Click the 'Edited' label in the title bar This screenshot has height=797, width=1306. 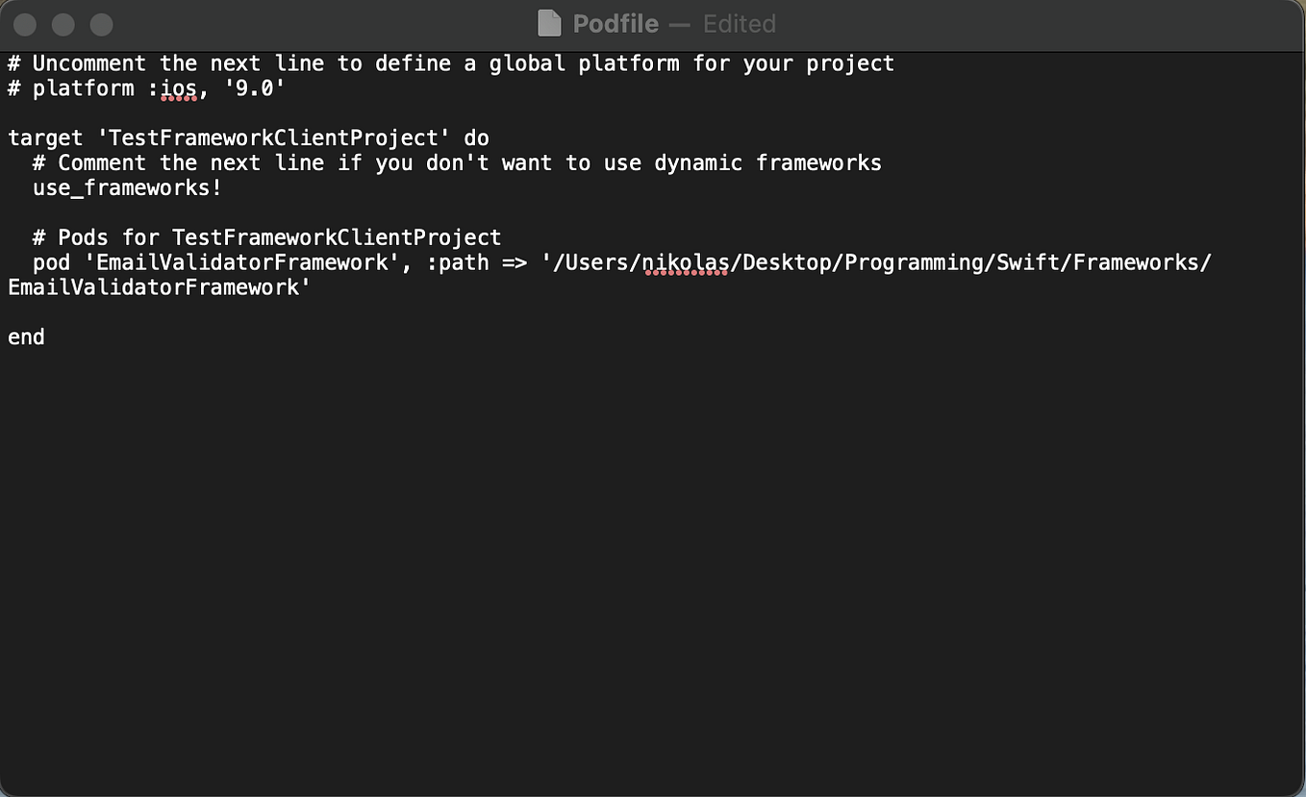[x=739, y=23]
